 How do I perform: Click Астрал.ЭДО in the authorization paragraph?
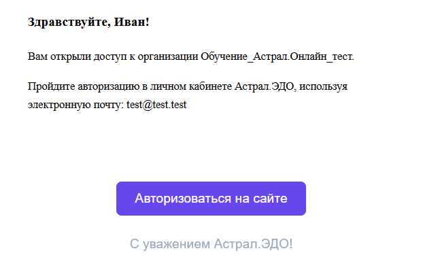coord(265,86)
